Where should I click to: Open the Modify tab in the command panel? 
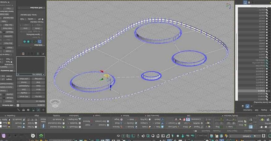(x=38, y=110)
